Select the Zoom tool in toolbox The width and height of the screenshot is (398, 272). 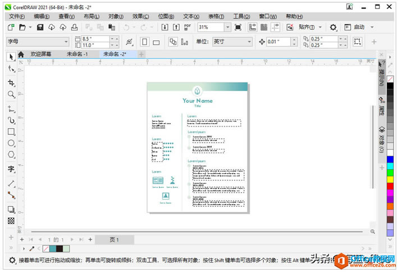(11, 94)
